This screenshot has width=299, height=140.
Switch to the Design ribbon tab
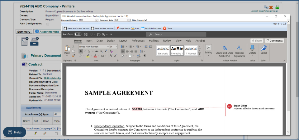pos(111,41)
